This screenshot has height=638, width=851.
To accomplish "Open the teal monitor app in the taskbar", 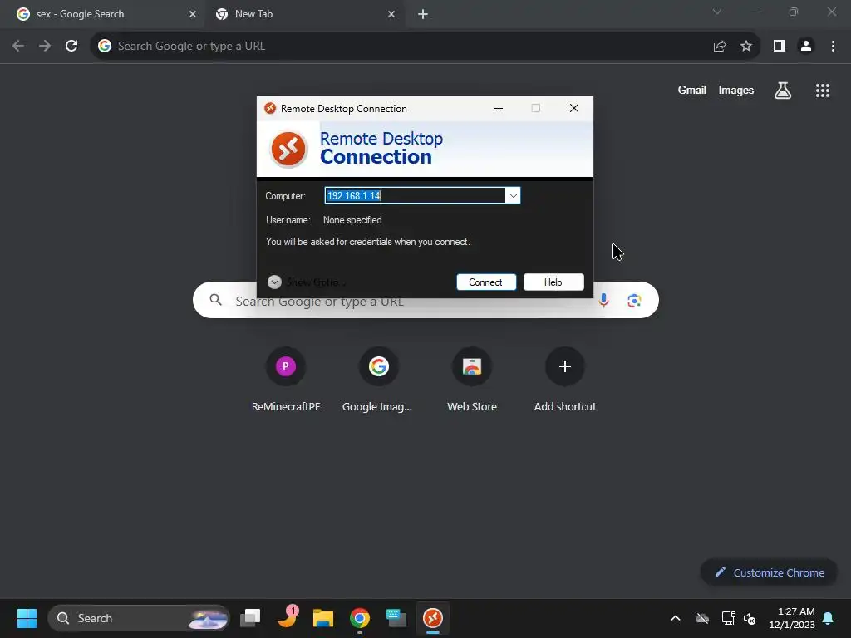I will (x=396, y=618).
